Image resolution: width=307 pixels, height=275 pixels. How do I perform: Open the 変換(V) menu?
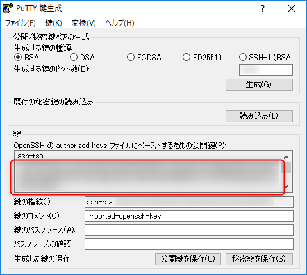(x=83, y=23)
